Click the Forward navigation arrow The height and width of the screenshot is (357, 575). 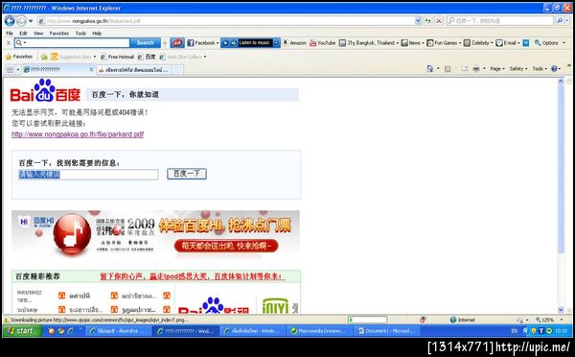tap(21, 21)
